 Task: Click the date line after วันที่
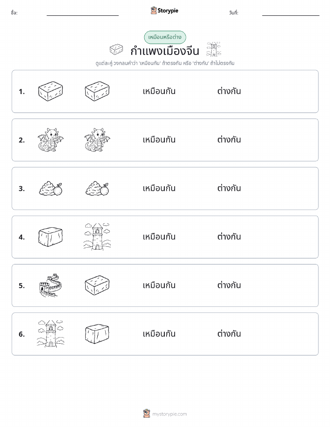(x=290, y=15)
